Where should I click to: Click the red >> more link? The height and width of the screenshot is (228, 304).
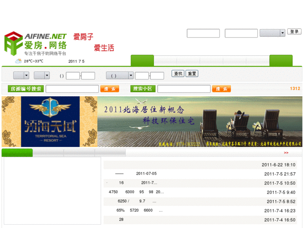click(x=286, y=153)
